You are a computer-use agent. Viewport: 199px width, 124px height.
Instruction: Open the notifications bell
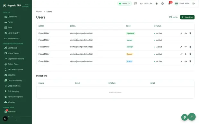pyautogui.click(x=169, y=4)
